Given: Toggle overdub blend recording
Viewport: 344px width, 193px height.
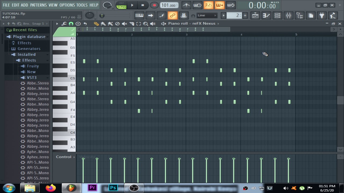Looking at the screenshot, I should tap(219, 5).
